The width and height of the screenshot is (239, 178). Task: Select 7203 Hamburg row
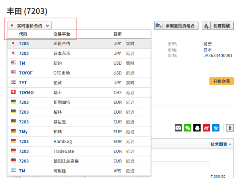79,141
